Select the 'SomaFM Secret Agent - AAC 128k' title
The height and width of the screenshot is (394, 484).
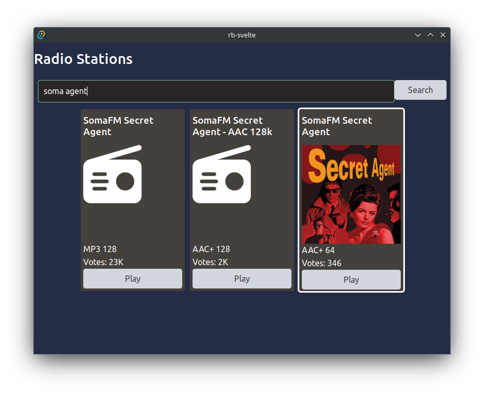(232, 126)
